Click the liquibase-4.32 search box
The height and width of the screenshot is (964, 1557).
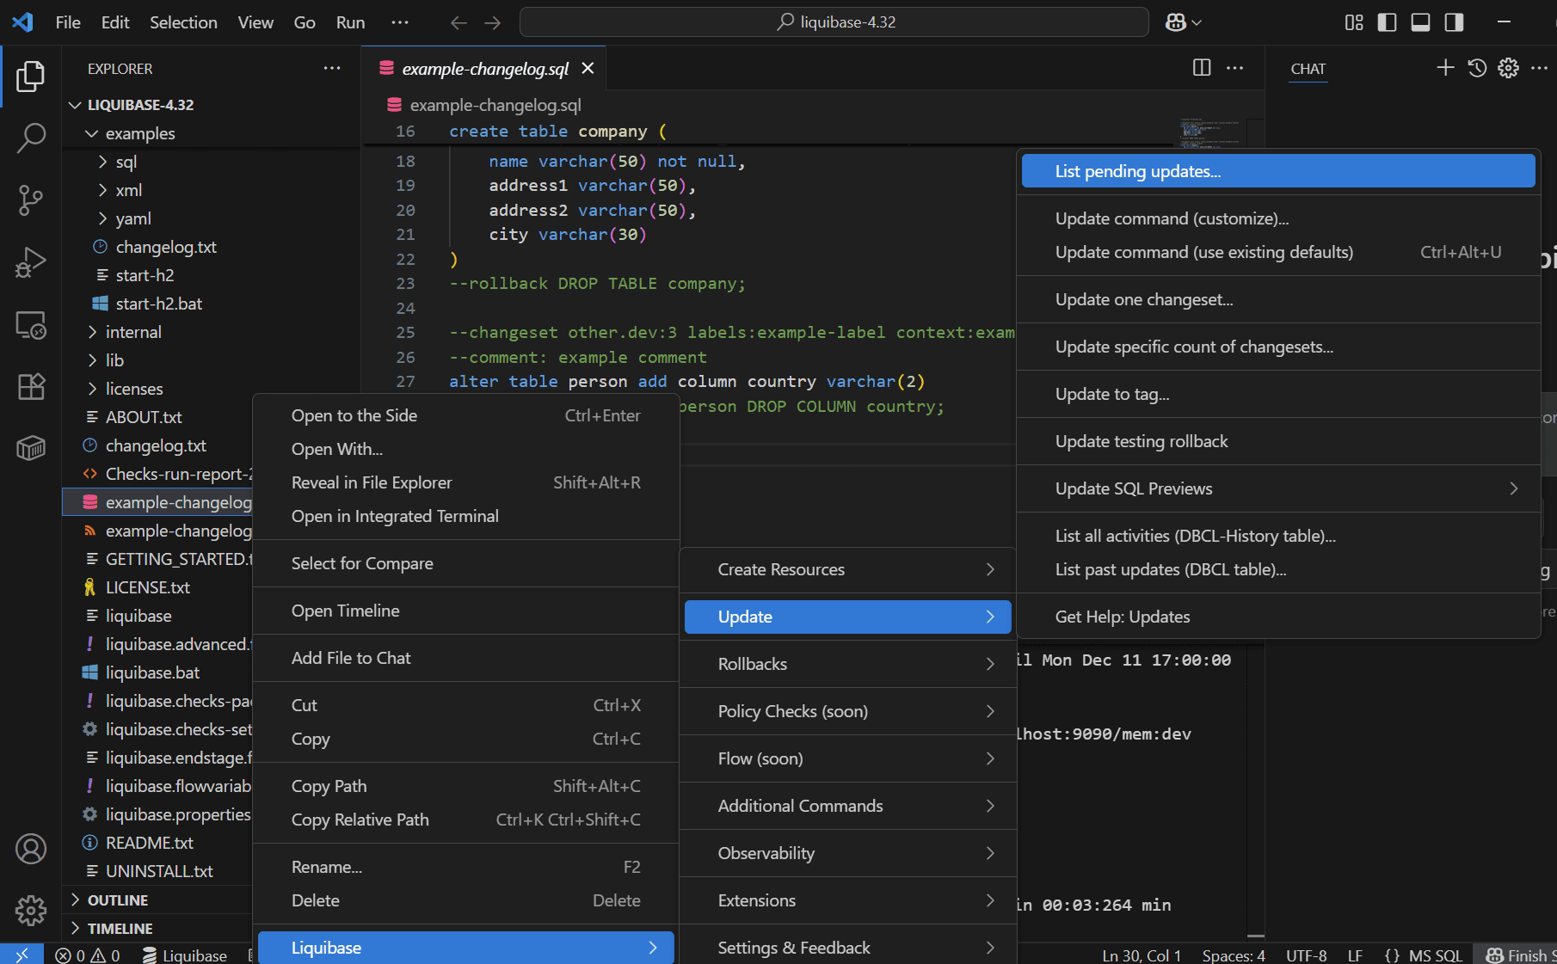tap(834, 21)
